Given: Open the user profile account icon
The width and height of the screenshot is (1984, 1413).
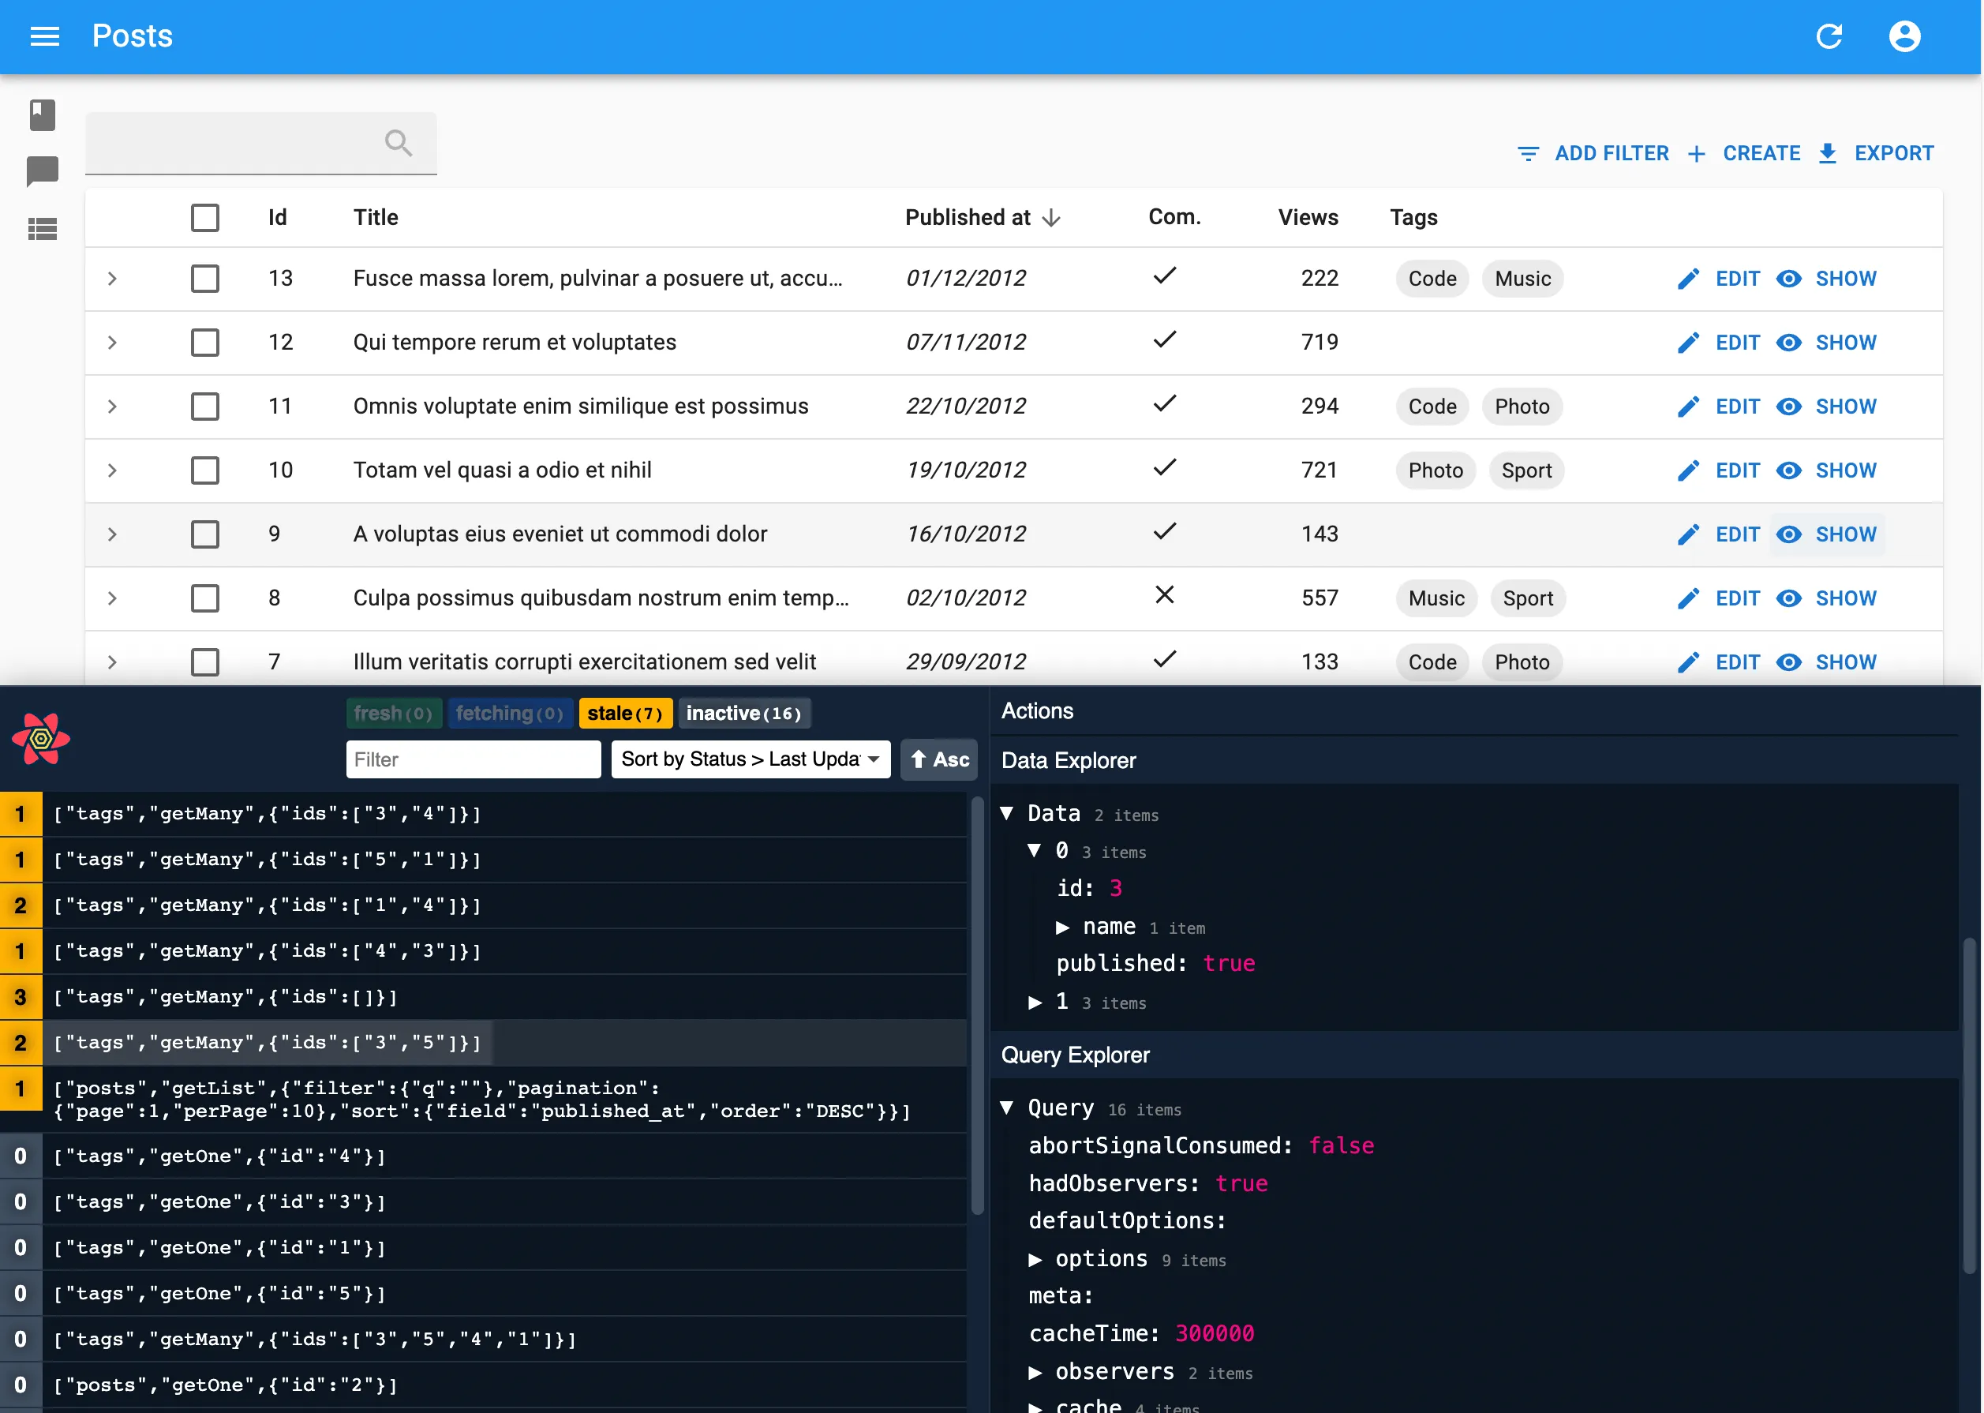Looking at the screenshot, I should click(x=1904, y=36).
